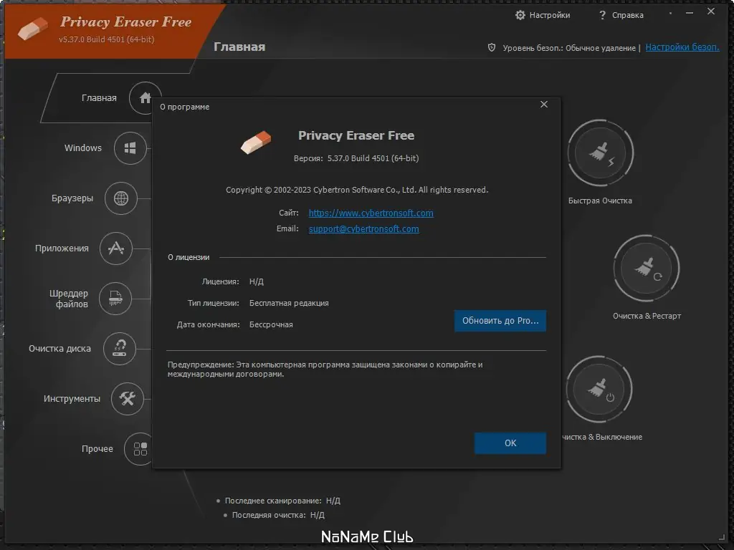Run Очистка & Выключение broom icon
734x550 pixels.
[x=599, y=389]
